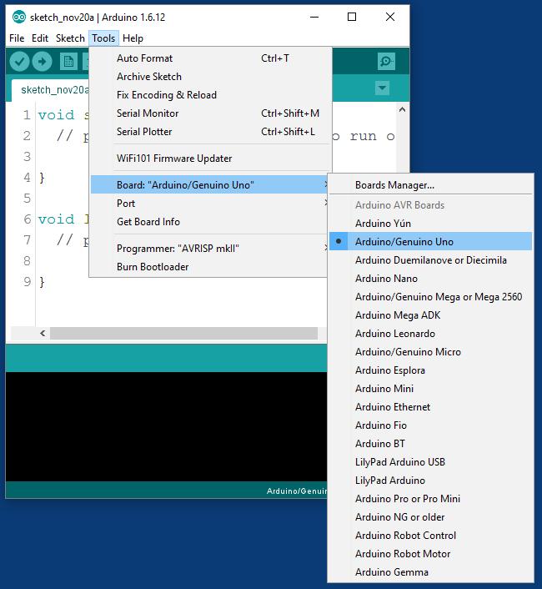The width and height of the screenshot is (542, 589).
Task: Click the Upload arrow toolbar icon
Action: coord(42,62)
